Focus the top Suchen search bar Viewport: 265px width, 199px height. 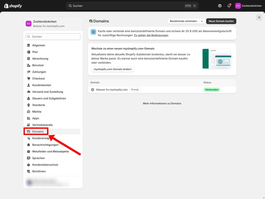click(132, 6)
